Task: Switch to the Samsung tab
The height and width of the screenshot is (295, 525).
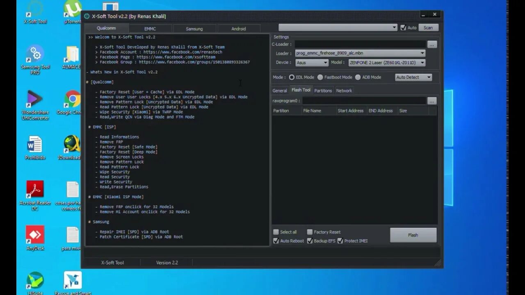Action: click(194, 29)
